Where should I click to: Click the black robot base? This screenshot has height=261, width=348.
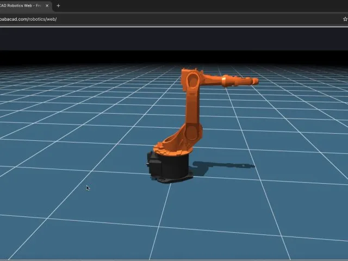[x=169, y=167]
